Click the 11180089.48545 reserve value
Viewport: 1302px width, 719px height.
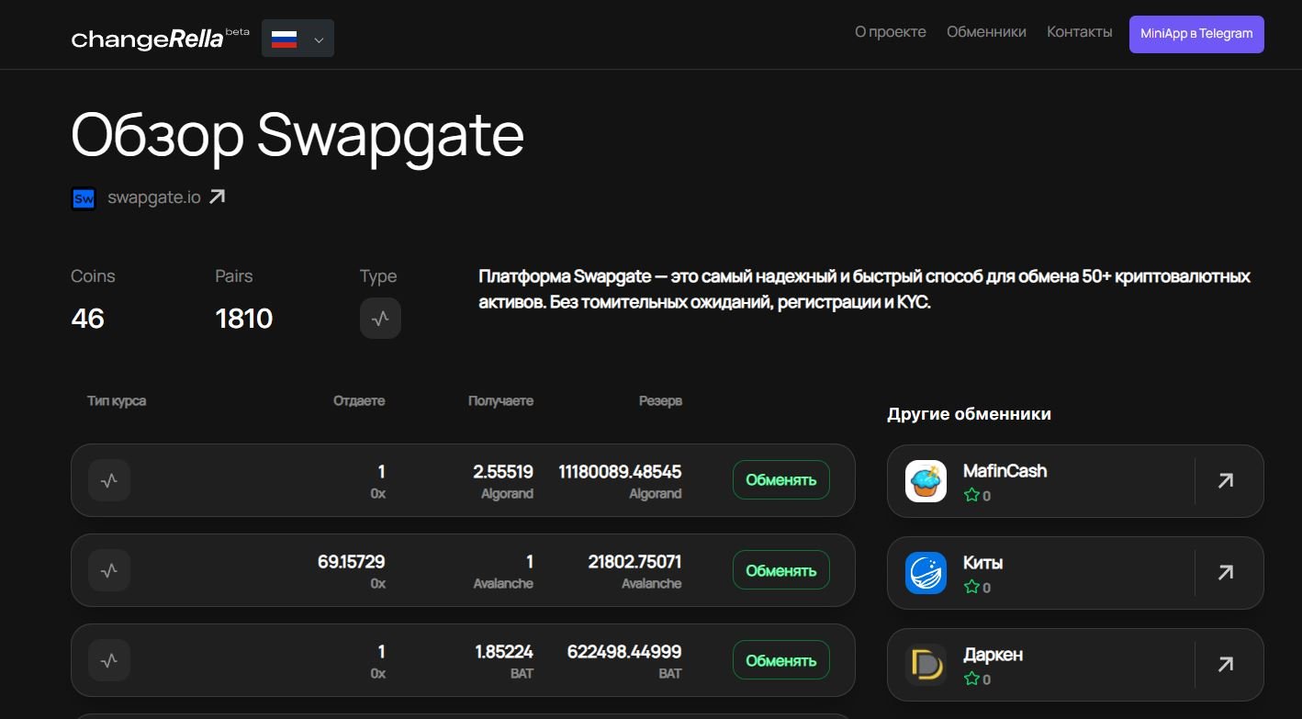620,472
